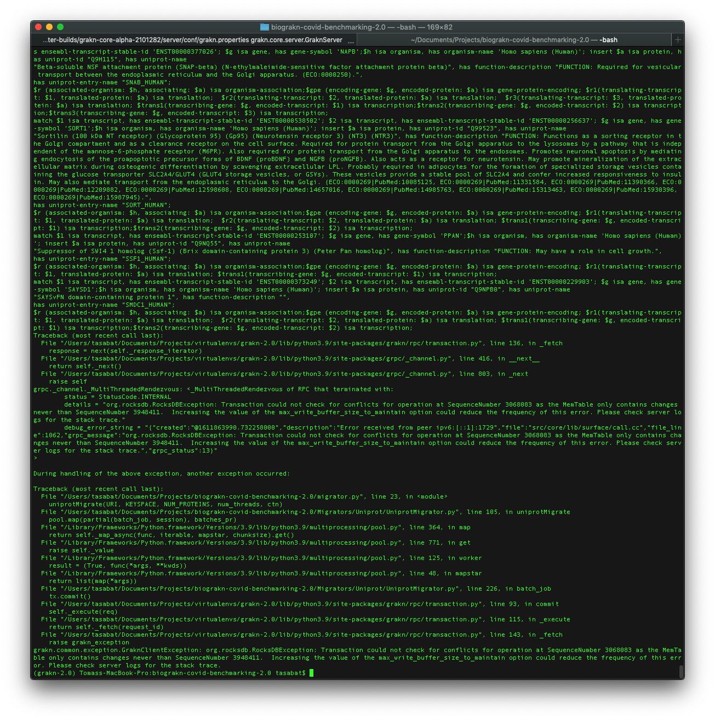715x720 pixels.
Task: Click the line During handling of the above exception
Action: (162, 473)
